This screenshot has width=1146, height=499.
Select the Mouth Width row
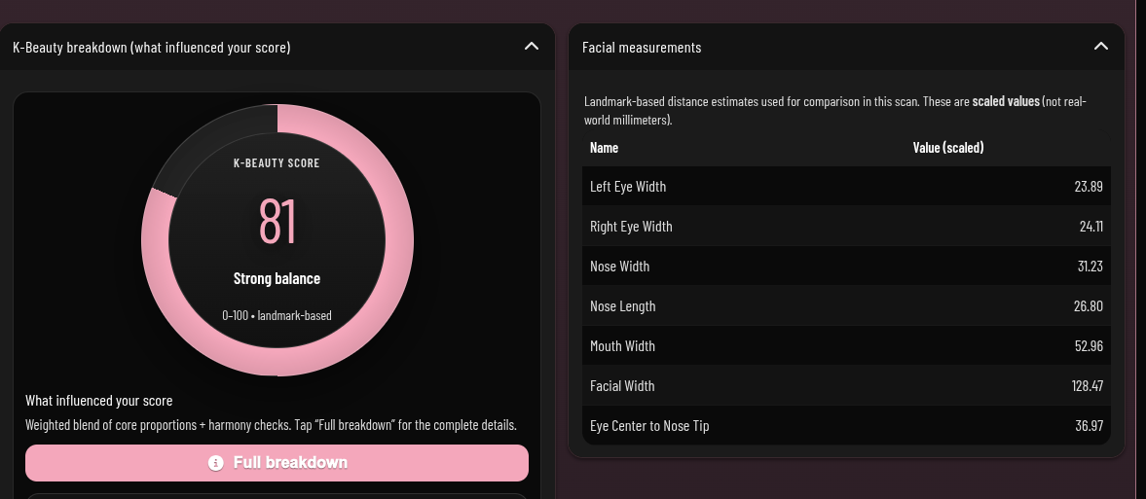pos(845,346)
